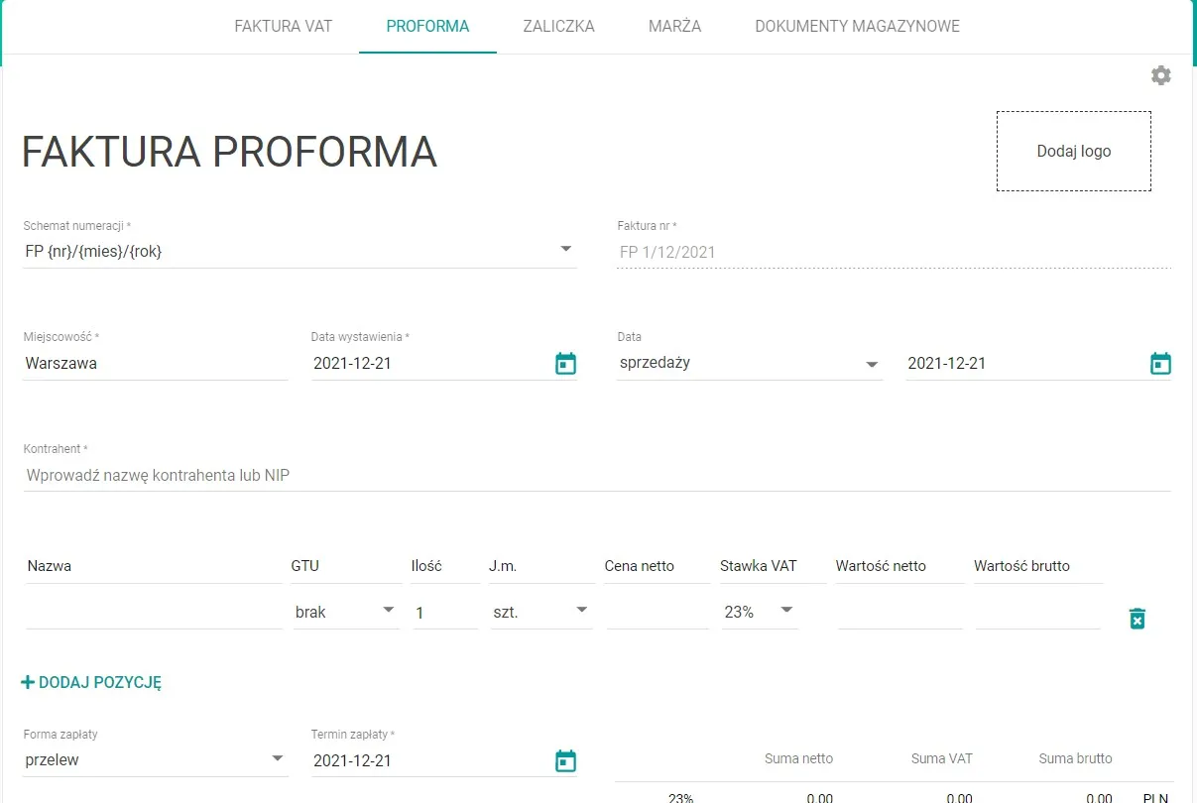Viewport: 1197px width, 803px height.
Task: Open calendar picker for Termin zapłaty
Action: [565, 759]
